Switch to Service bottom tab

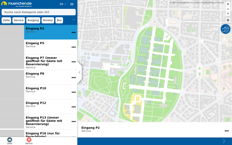pos(29,141)
